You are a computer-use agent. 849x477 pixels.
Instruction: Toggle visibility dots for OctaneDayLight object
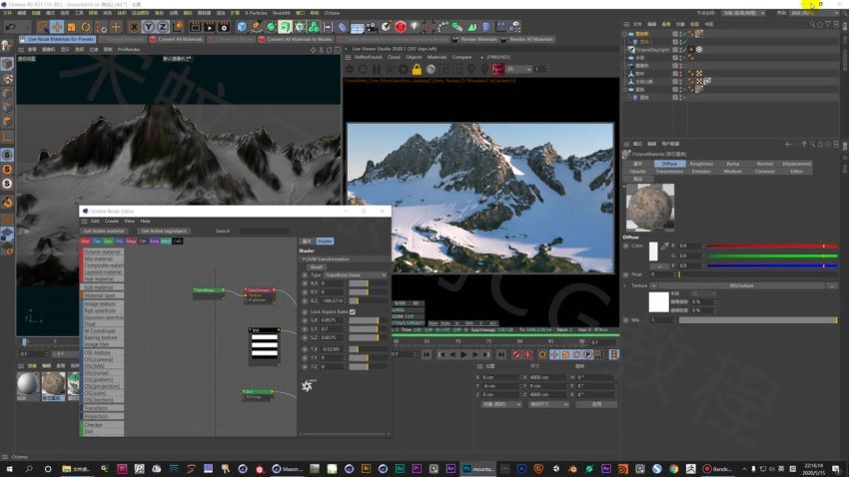coord(681,49)
